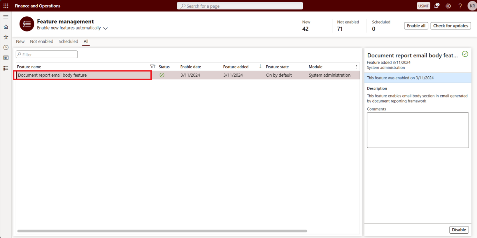This screenshot has width=477, height=238.
Task: Click the grid horizontal scrollbar
Action: 162,231
